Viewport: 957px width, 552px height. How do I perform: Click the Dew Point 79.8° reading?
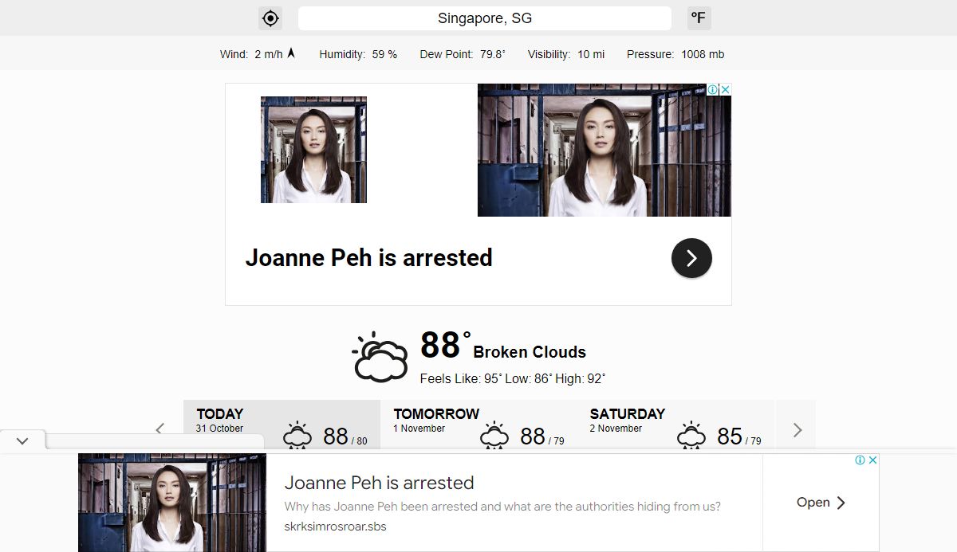(x=463, y=54)
